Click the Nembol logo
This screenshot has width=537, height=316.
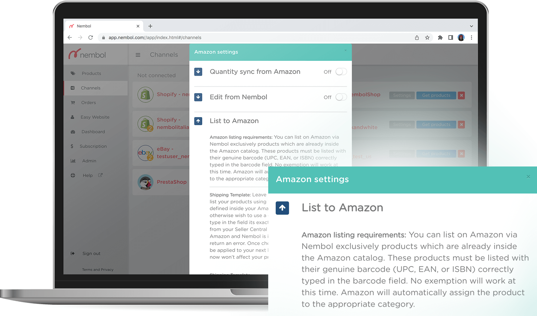[x=87, y=54]
